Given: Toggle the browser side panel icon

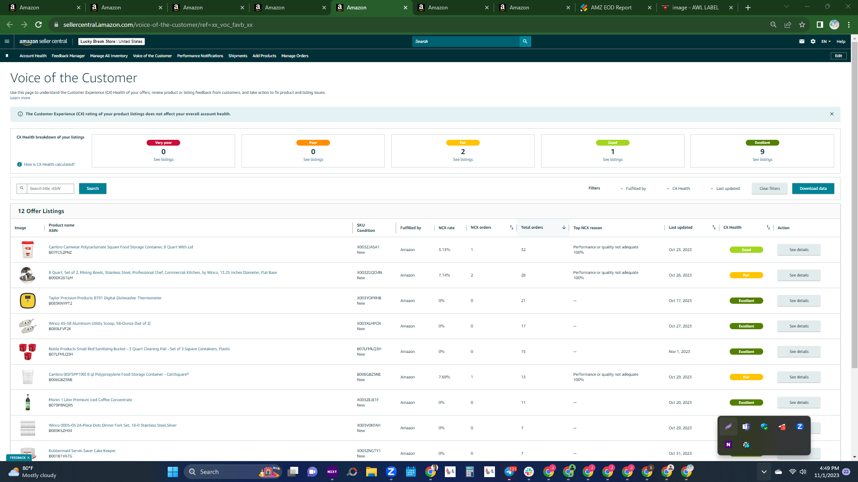Looking at the screenshot, I should pyautogui.click(x=820, y=25).
